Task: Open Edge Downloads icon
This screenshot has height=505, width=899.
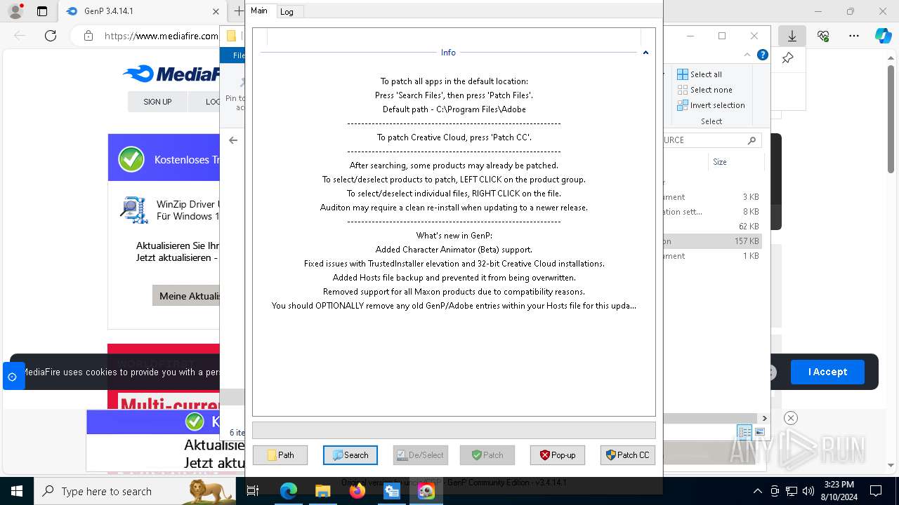Action: tap(792, 36)
